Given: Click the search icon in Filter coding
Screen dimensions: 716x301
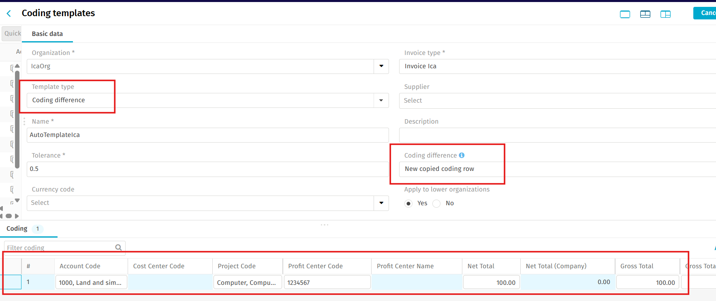Looking at the screenshot, I should [x=118, y=248].
